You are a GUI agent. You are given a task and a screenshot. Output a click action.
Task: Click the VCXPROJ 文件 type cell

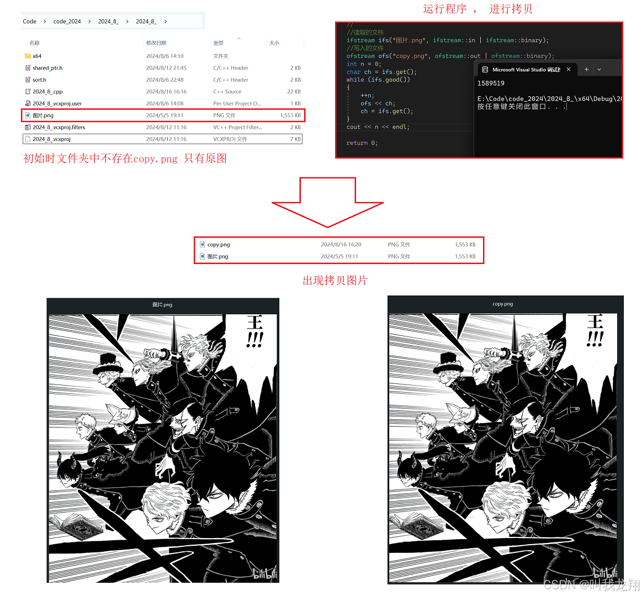point(230,139)
